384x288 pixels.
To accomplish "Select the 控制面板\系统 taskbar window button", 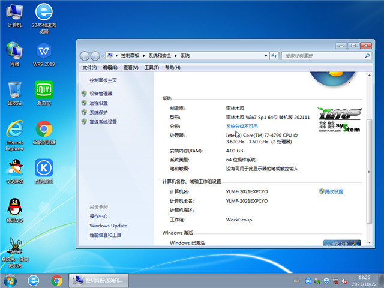I will point(98,281).
